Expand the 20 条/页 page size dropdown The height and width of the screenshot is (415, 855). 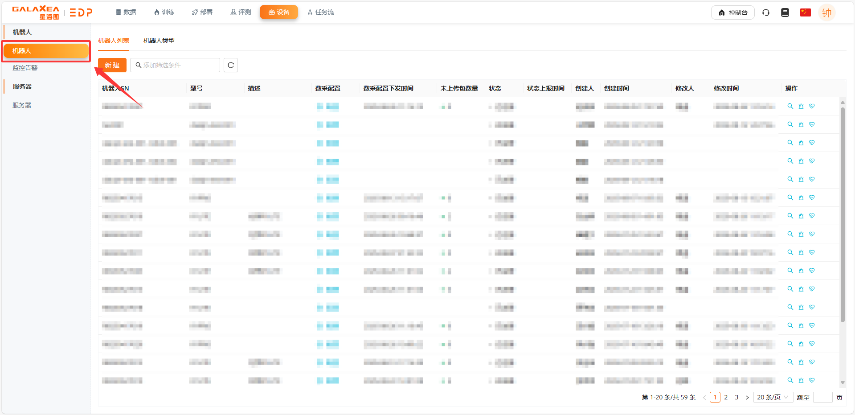pos(773,397)
